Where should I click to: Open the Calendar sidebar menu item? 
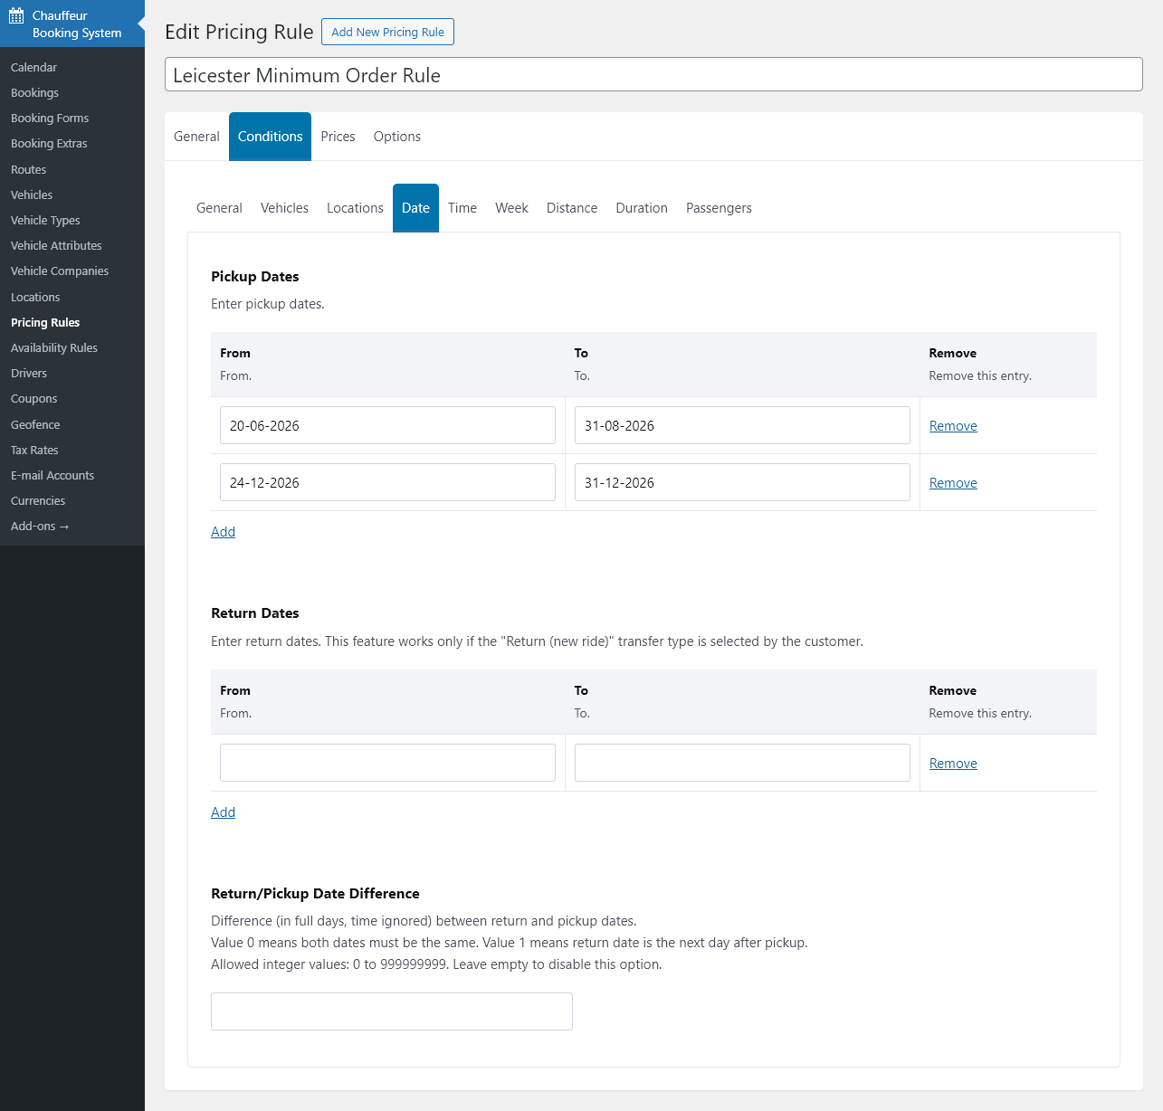(x=33, y=68)
